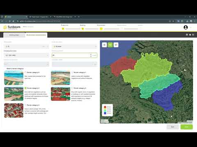The height and width of the screenshot is (147, 197).
Task: Select Terrain category II radio button
Action: [x=25, y=88]
